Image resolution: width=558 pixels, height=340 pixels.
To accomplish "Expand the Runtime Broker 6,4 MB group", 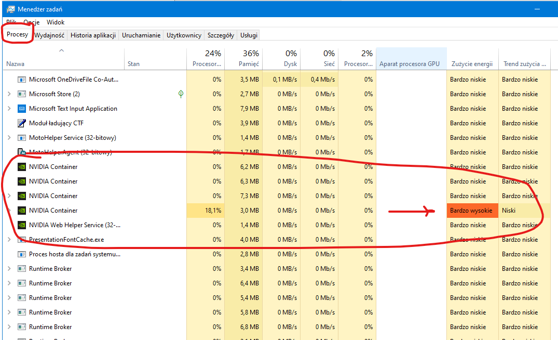I will 9,283.
